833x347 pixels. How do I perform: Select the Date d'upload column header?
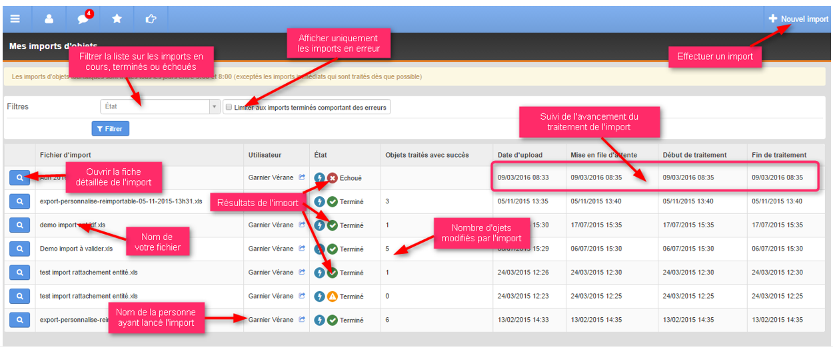point(520,155)
